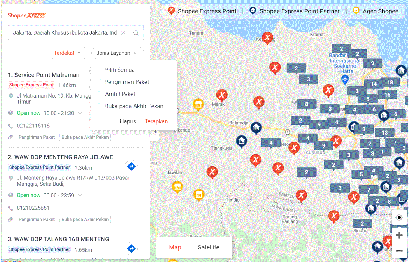Expand opening hours for Service Point Matraman
The image size is (409, 262).
[80, 113]
